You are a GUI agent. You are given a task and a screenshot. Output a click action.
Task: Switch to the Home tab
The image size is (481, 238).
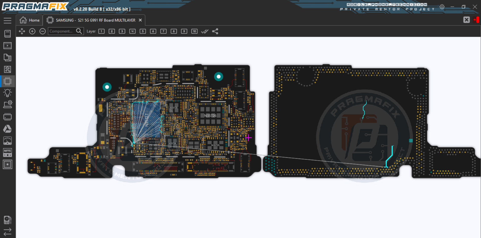(x=29, y=20)
